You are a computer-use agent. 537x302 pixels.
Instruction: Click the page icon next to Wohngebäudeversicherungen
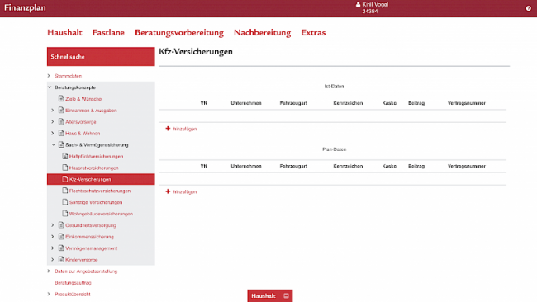[64, 214]
